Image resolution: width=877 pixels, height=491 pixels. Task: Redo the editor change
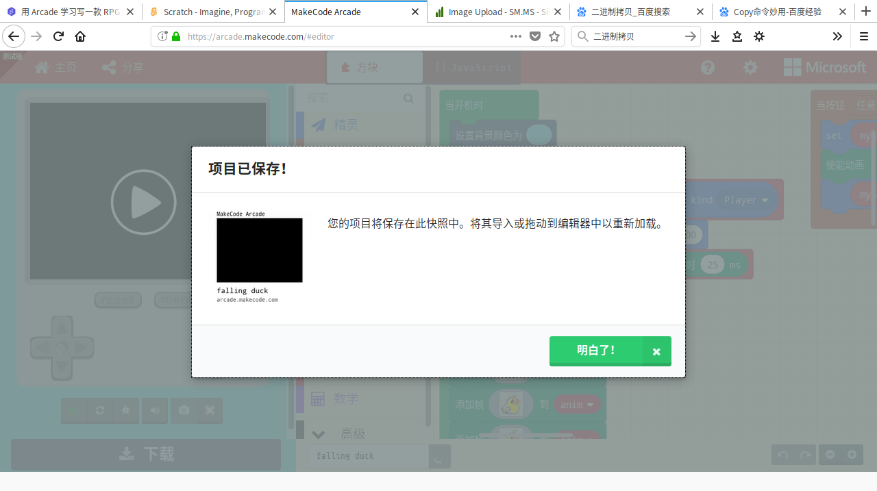[x=805, y=455]
